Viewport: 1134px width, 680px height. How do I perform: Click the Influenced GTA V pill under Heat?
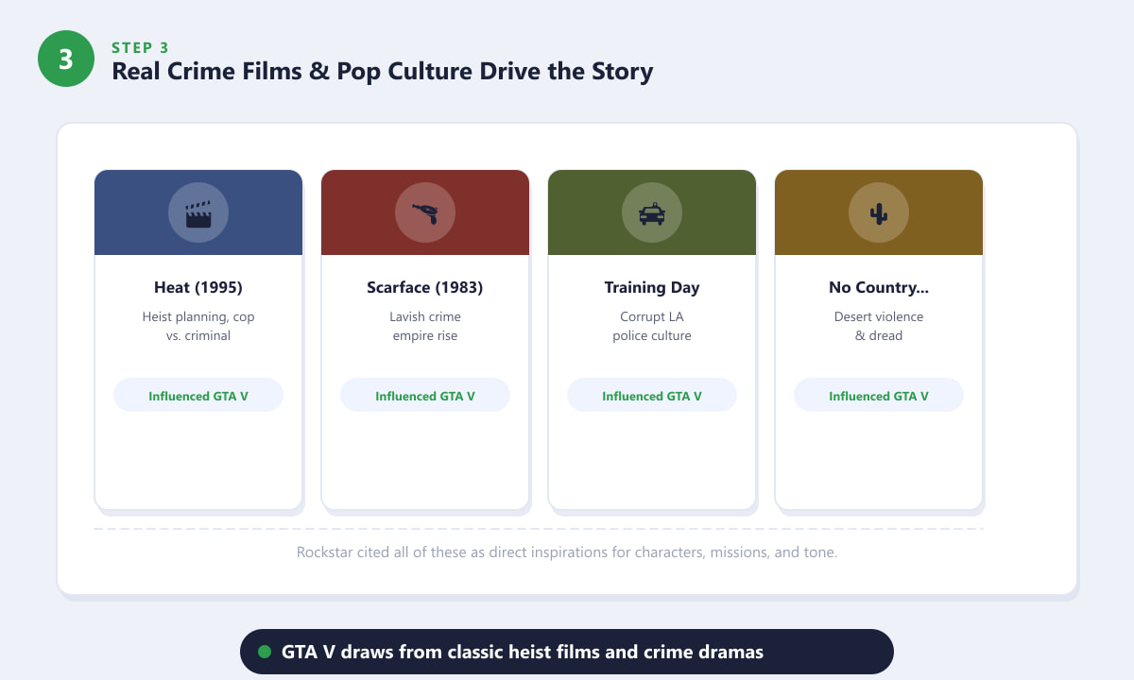pyautogui.click(x=198, y=395)
